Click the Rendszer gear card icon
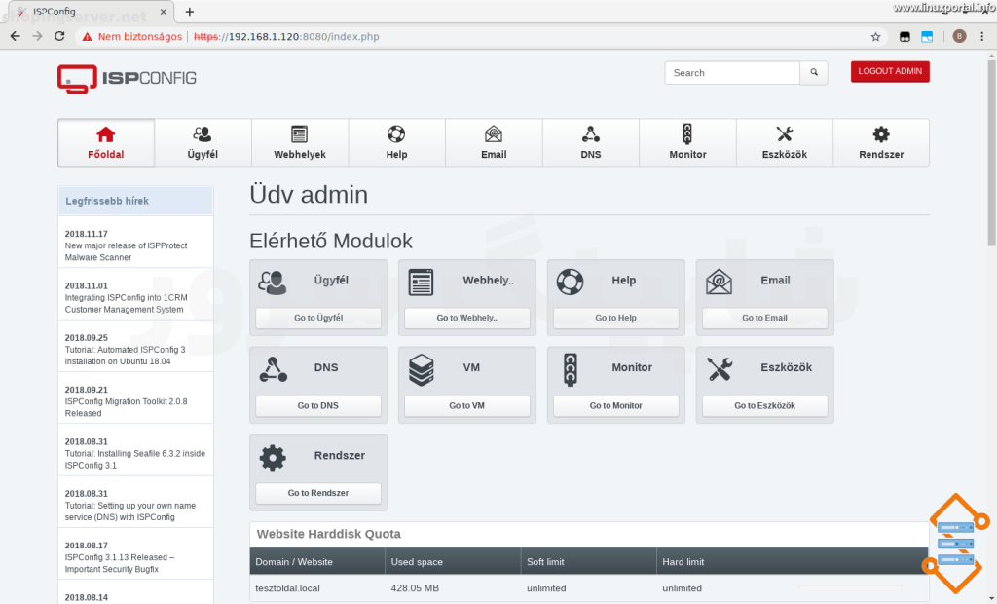This screenshot has height=604, width=997. pyautogui.click(x=273, y=458)
